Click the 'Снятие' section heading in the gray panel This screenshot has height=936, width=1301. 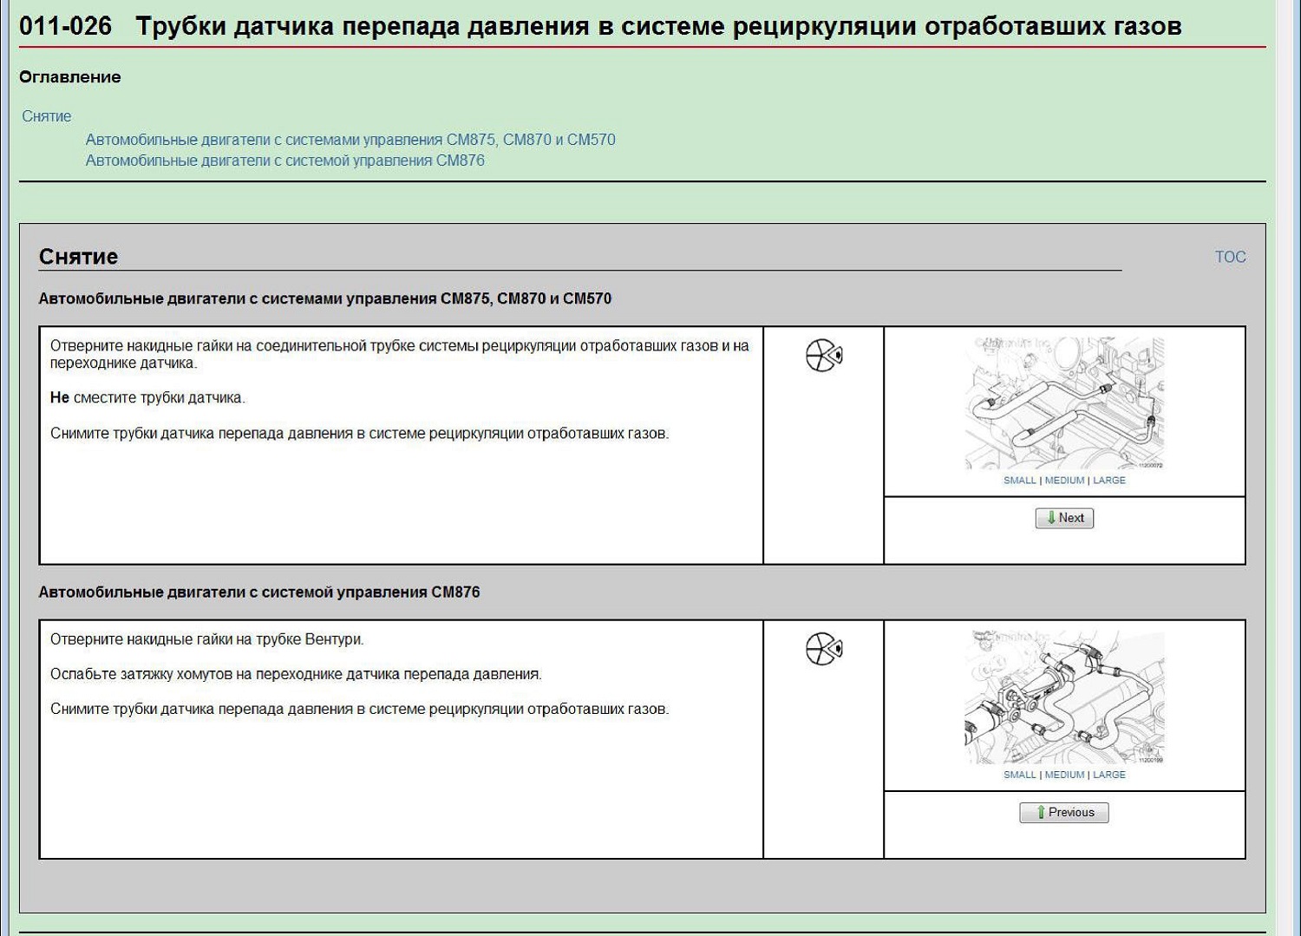coord(78,257)
